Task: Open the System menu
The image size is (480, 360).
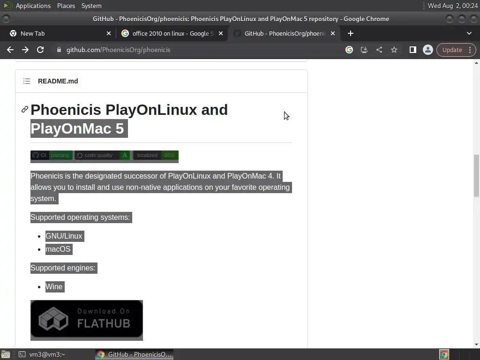Action: click(x=91, y=6)
